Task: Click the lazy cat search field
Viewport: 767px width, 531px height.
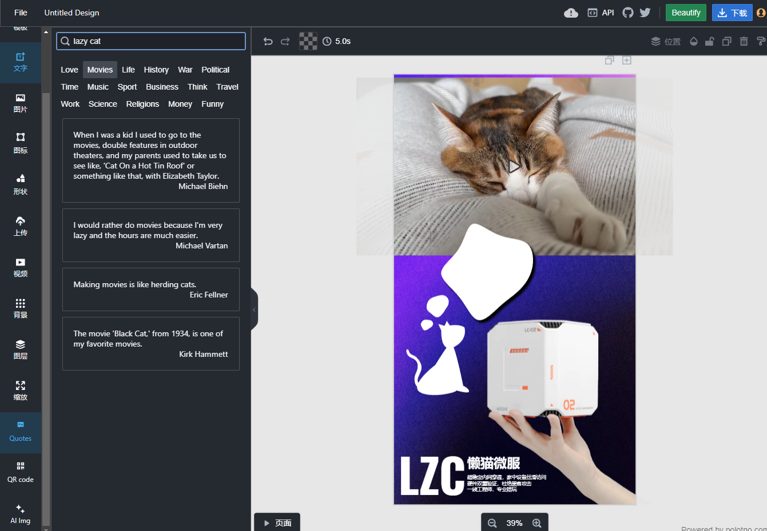Action: click(x=151, y=41)
